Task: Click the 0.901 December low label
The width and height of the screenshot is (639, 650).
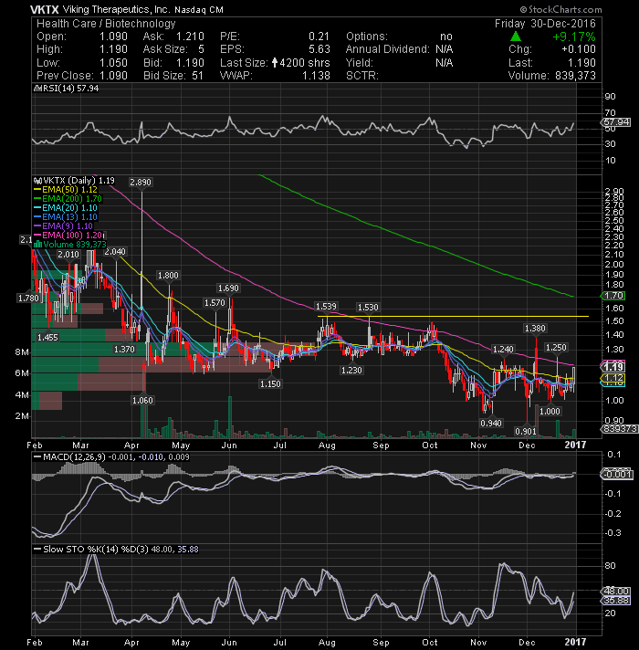Action: [x=526, y=432]
